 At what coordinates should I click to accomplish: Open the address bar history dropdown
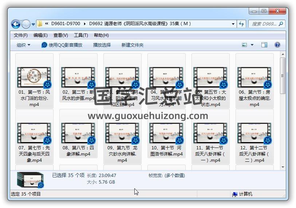[x=233, y=24]
